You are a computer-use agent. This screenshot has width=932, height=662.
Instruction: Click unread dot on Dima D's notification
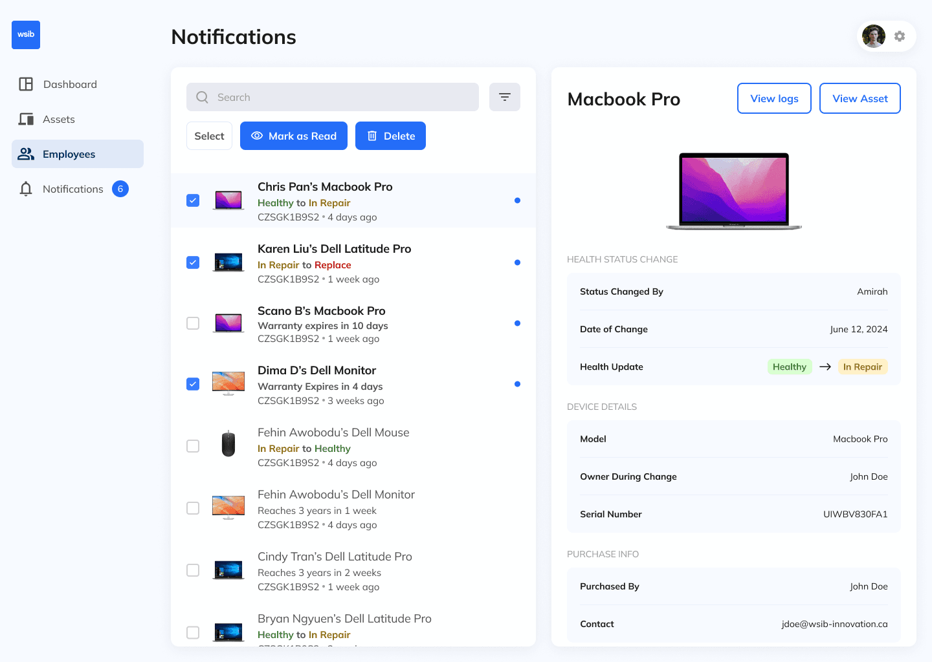tap(517, 384)
